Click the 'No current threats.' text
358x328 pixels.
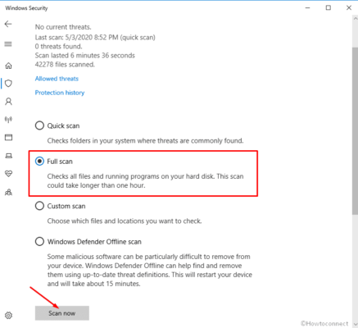[x=63, y=27]
